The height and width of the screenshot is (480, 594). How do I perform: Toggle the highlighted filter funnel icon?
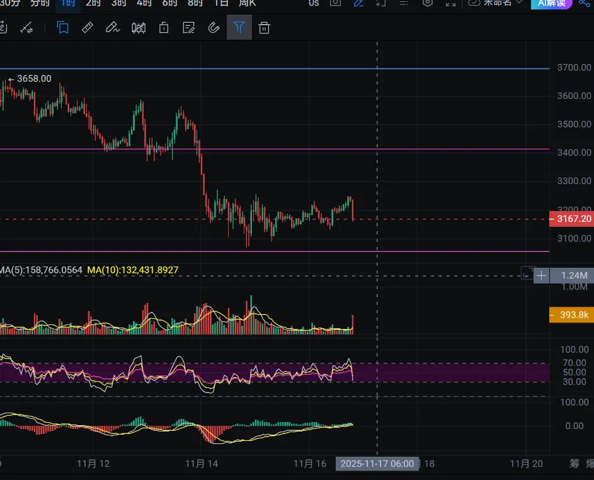click(239, 27)
